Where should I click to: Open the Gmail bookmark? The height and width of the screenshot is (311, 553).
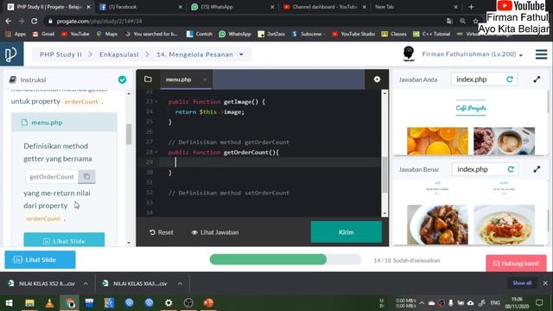coord(43,34)
